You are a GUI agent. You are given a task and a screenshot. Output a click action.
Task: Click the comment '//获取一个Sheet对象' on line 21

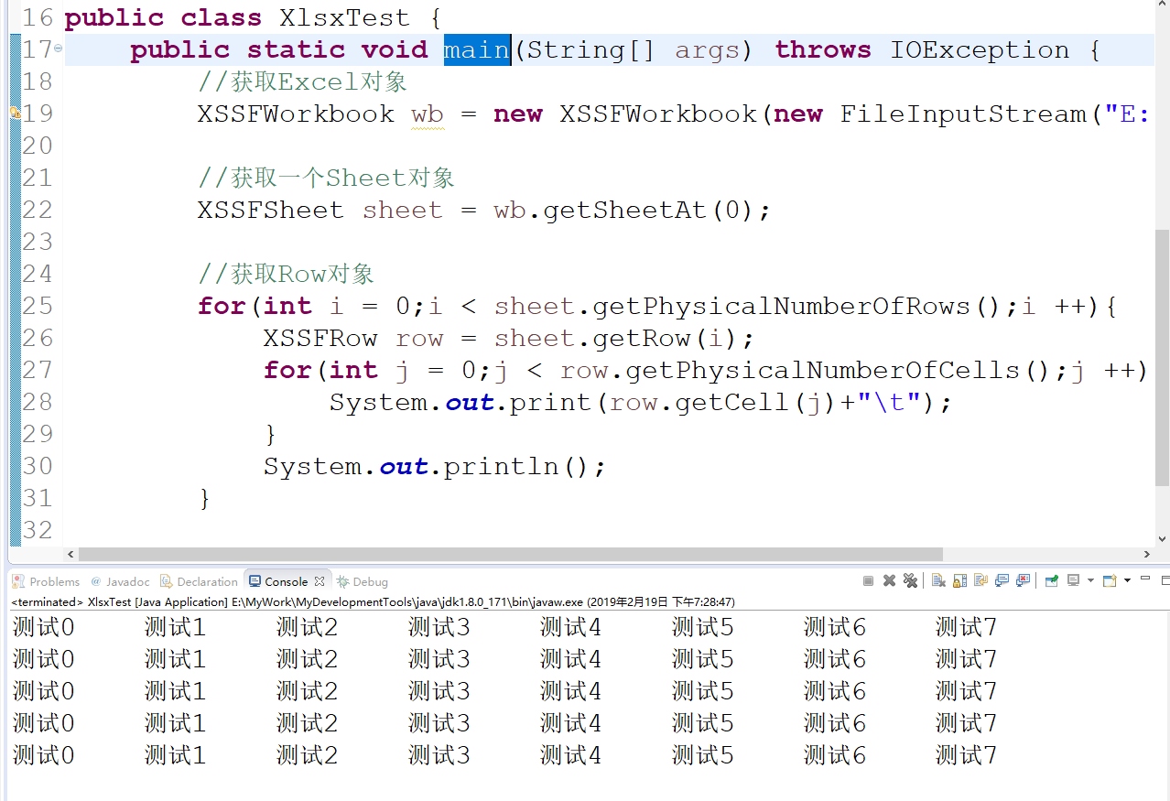(326, 178)
